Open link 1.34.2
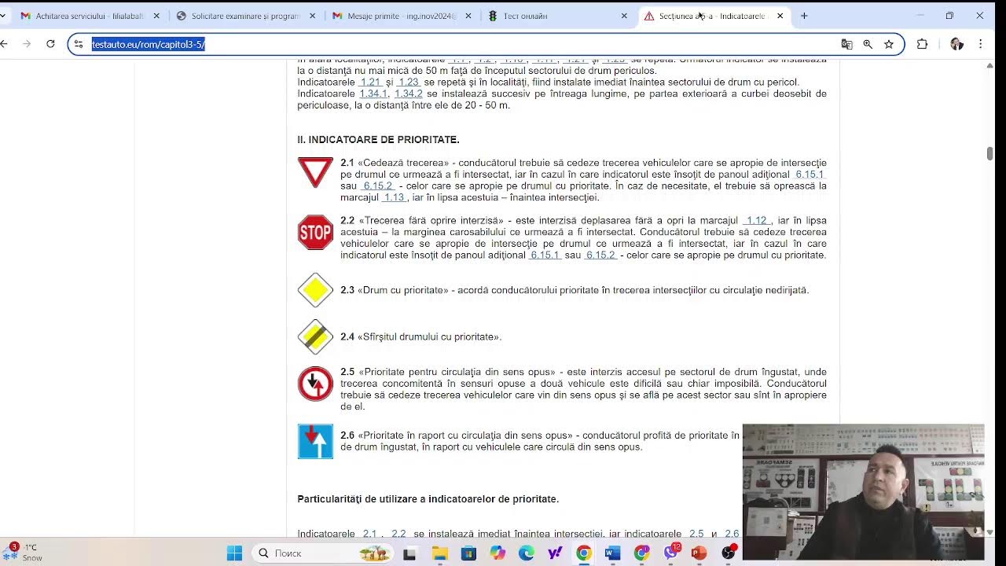 [409, 94]
